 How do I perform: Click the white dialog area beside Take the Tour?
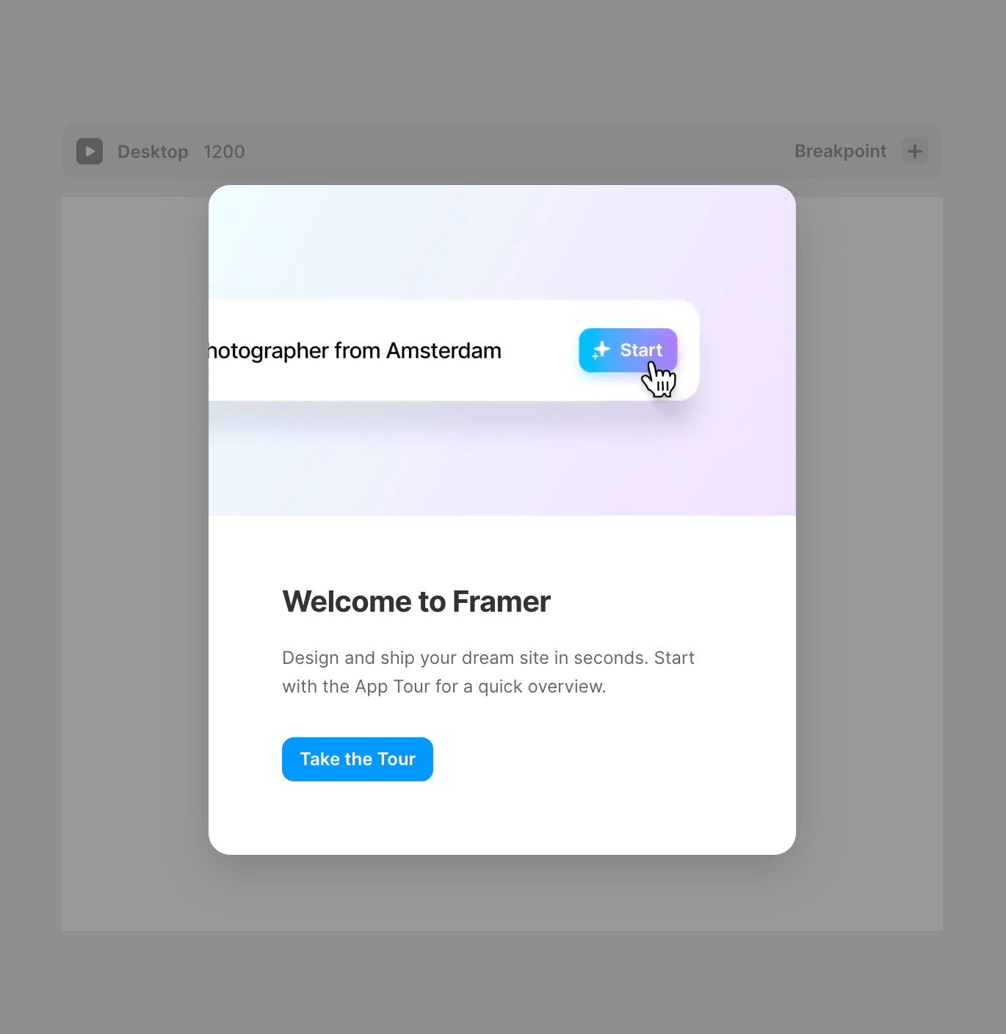[x=609, y=759]
